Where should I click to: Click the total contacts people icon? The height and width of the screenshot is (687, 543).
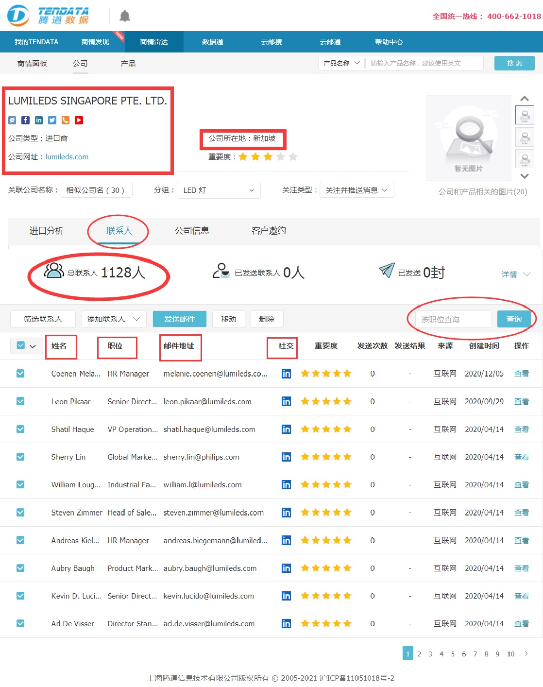point(54,270)
